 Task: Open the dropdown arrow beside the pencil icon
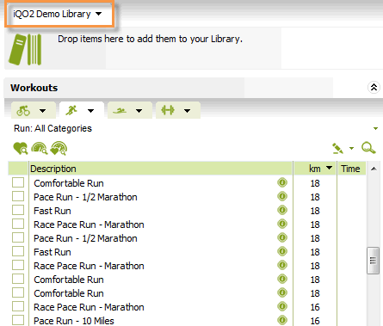[x=351, y=148]
